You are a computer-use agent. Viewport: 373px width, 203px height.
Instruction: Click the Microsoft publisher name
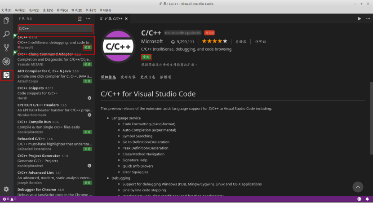click(x=152, y=41)
